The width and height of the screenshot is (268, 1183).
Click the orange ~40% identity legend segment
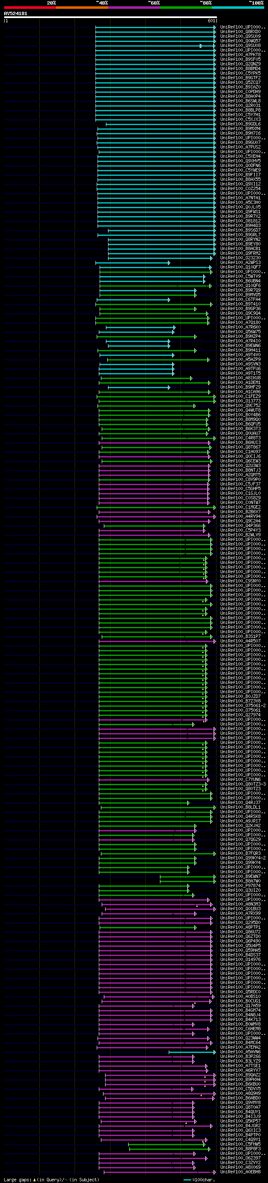click(82, 8)
